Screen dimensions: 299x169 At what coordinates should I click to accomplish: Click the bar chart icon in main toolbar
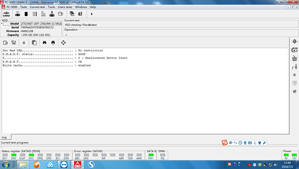pyautogui.click(x=43, y=14)
